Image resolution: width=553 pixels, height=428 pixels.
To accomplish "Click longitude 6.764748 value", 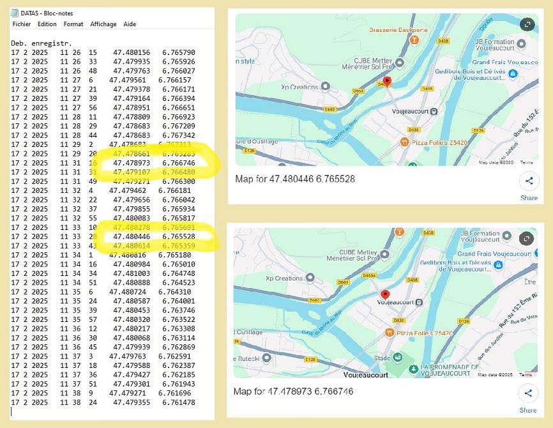I will pyautogui.click(x=179, y=273).
